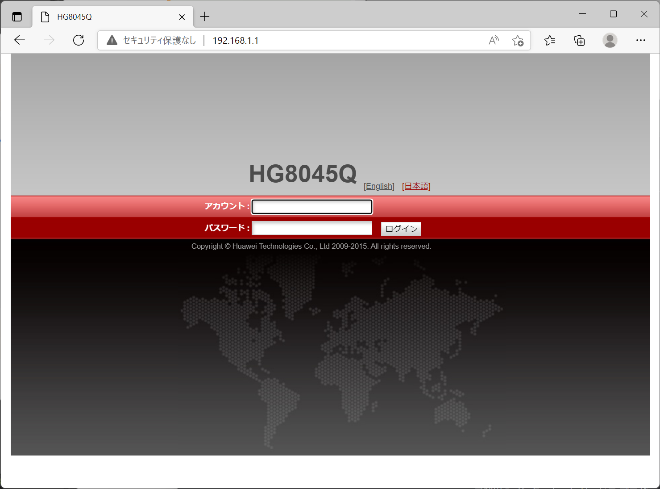Activate the Read aloud icon

(494, 41)
